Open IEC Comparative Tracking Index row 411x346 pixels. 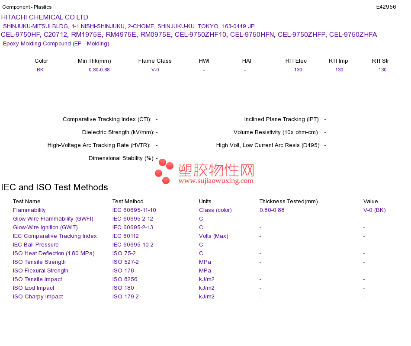[55, 236]
